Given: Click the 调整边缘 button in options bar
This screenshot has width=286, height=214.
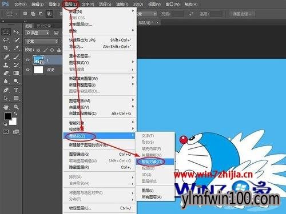Looking at the screenshot, I should [242, 14].
